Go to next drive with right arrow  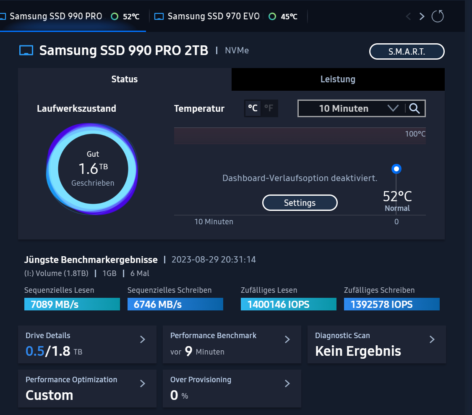tap(422, 16)
